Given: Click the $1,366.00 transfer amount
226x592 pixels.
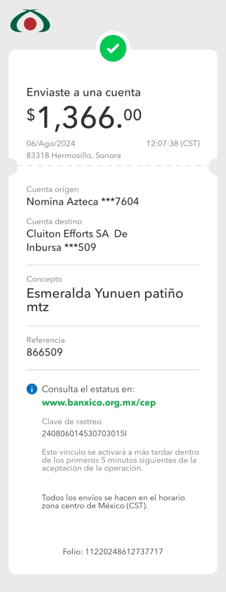Looking at the screenshot, I should (x=84, y=117).
